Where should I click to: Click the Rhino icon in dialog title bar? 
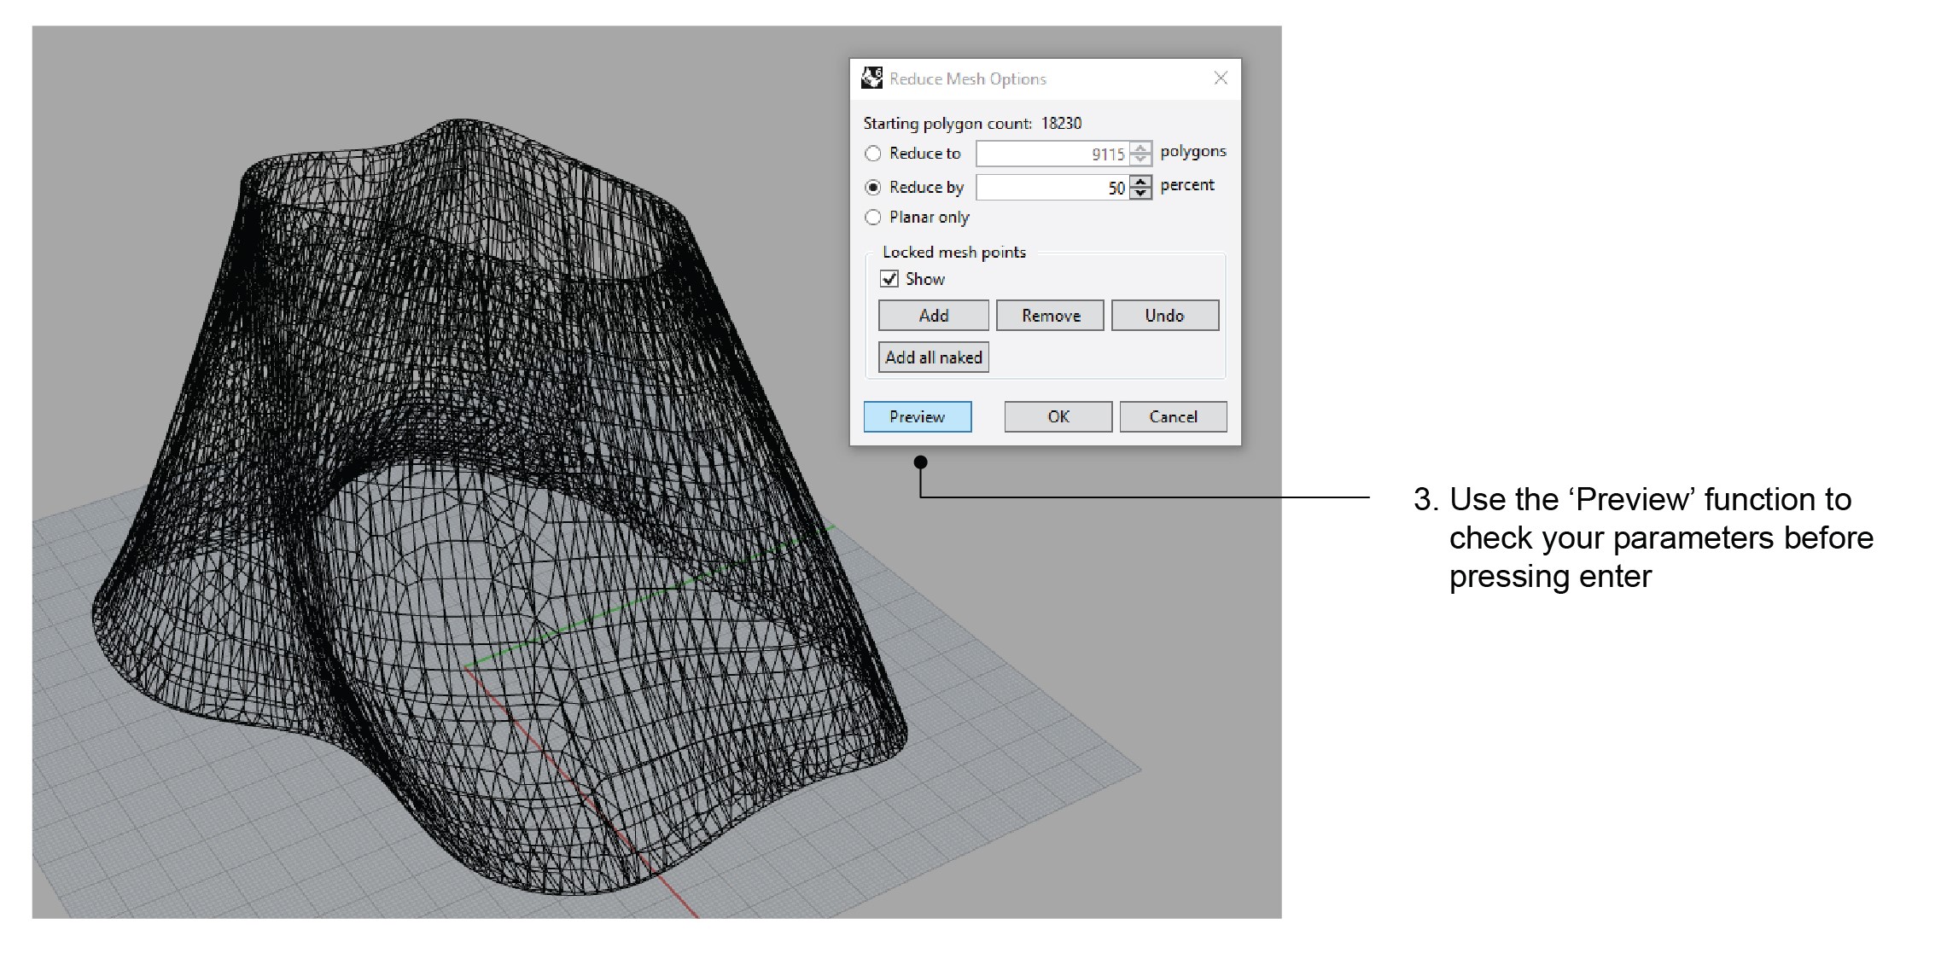click(x=871, y=78)
